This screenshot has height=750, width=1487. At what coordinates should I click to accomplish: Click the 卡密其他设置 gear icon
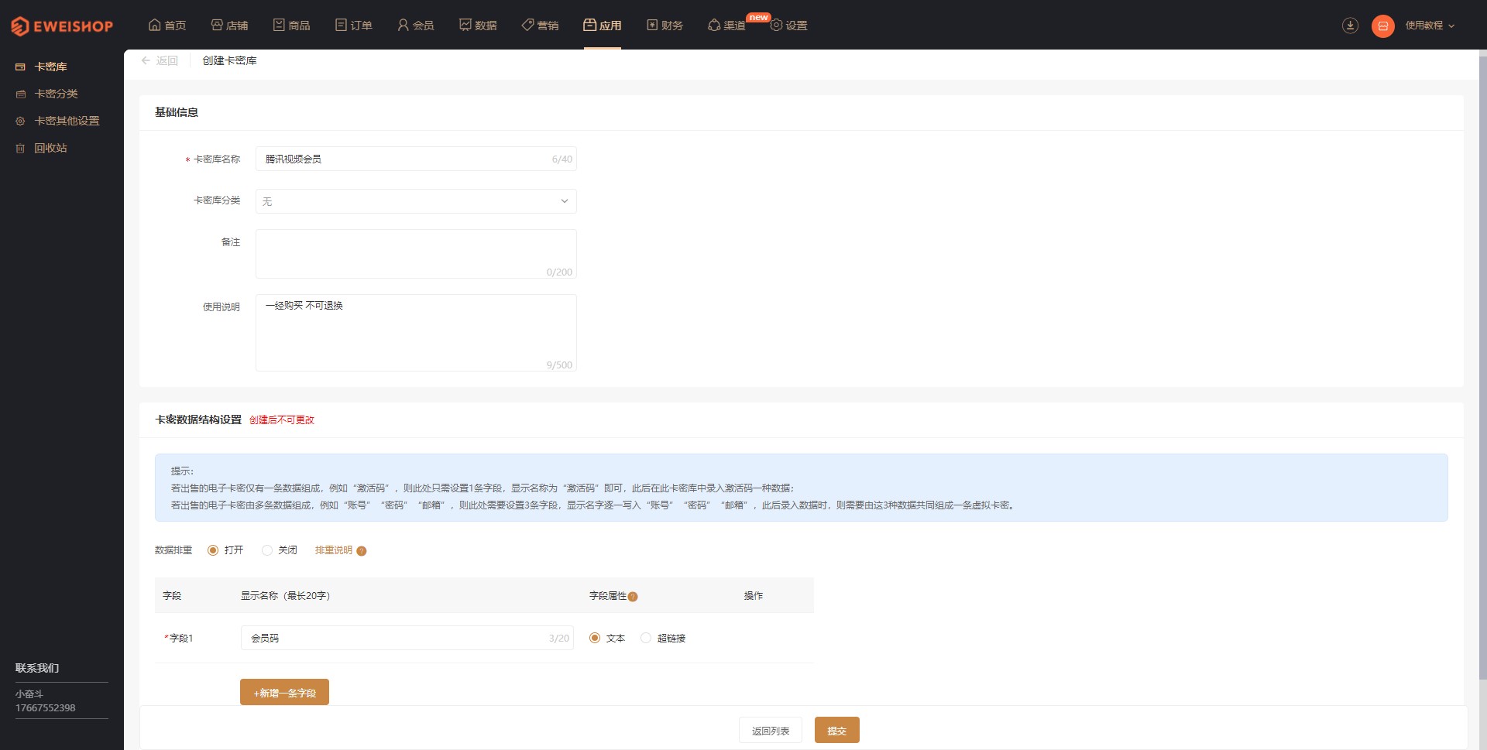20,122
